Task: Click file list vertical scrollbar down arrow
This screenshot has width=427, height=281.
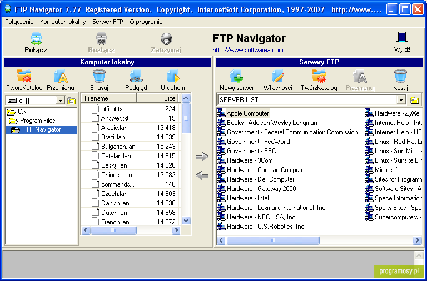Action: [186, 220]
